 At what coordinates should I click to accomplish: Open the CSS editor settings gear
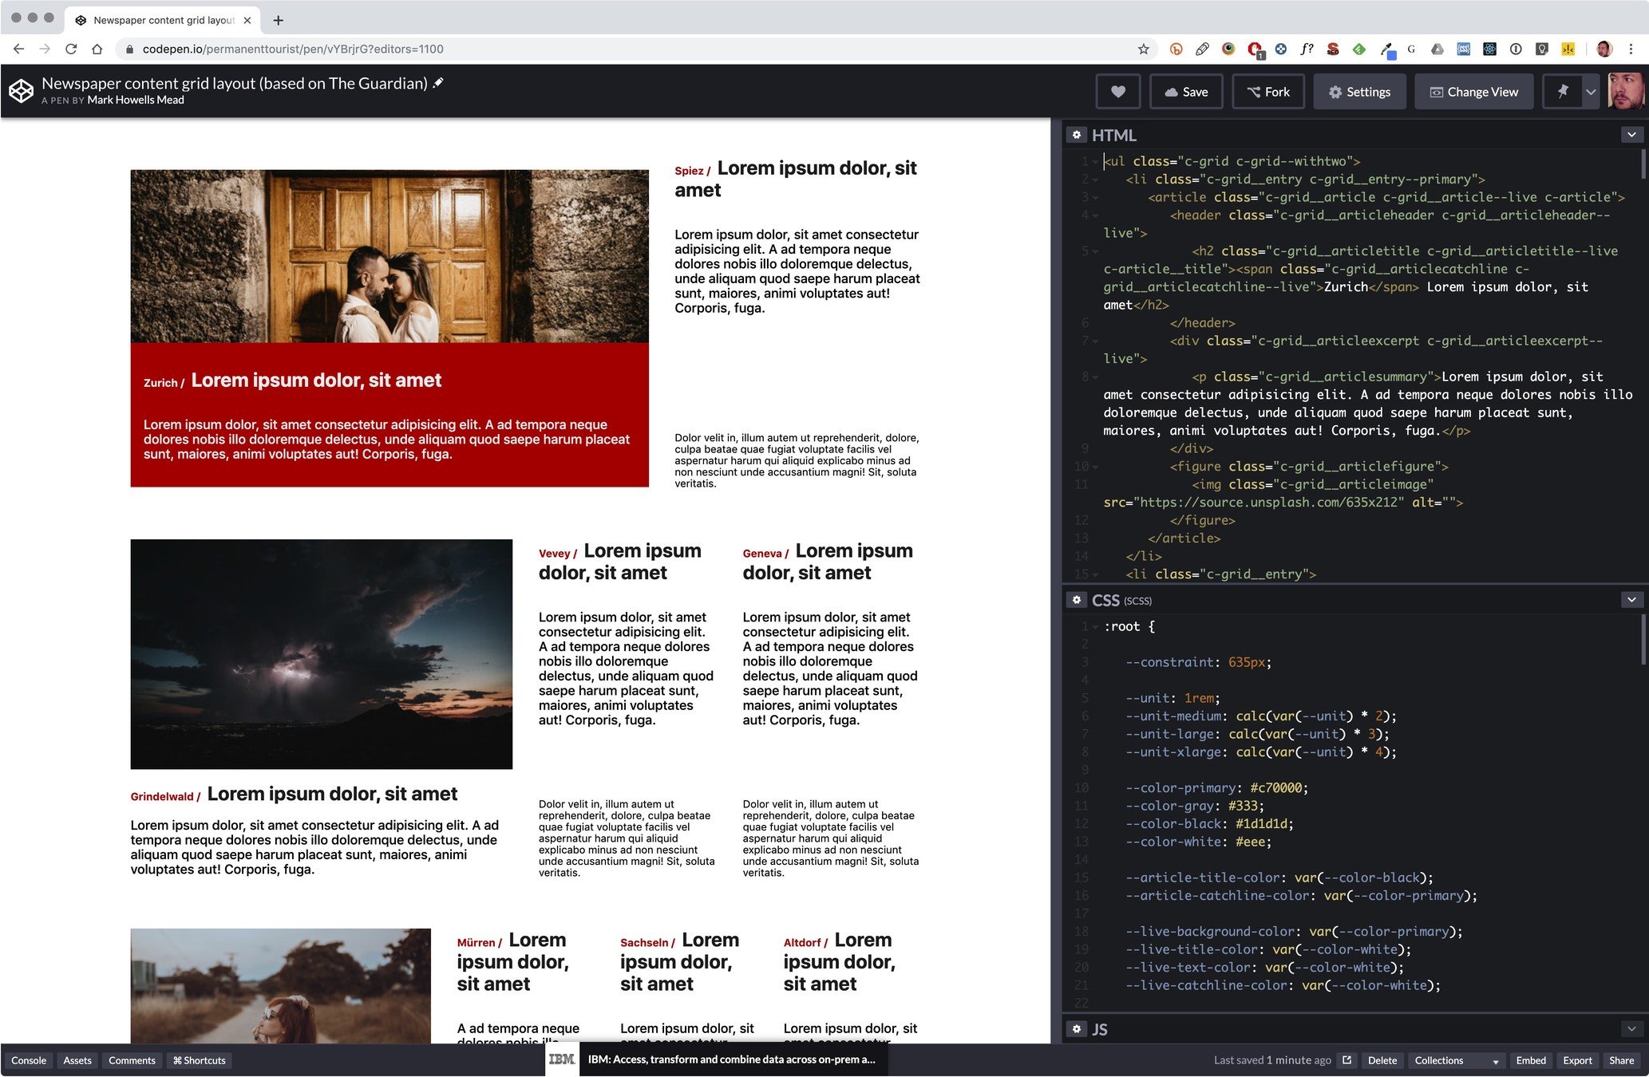[1076, 600]
